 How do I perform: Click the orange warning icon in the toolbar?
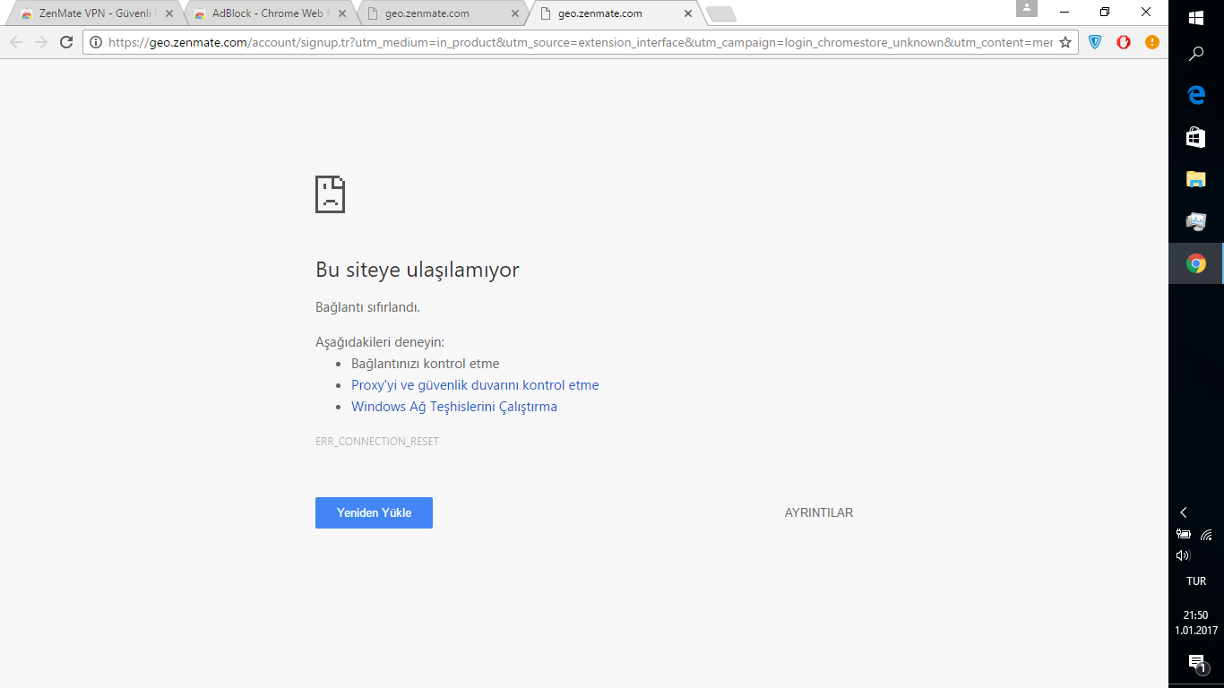pyautogui.click(x=1151, y=42)
